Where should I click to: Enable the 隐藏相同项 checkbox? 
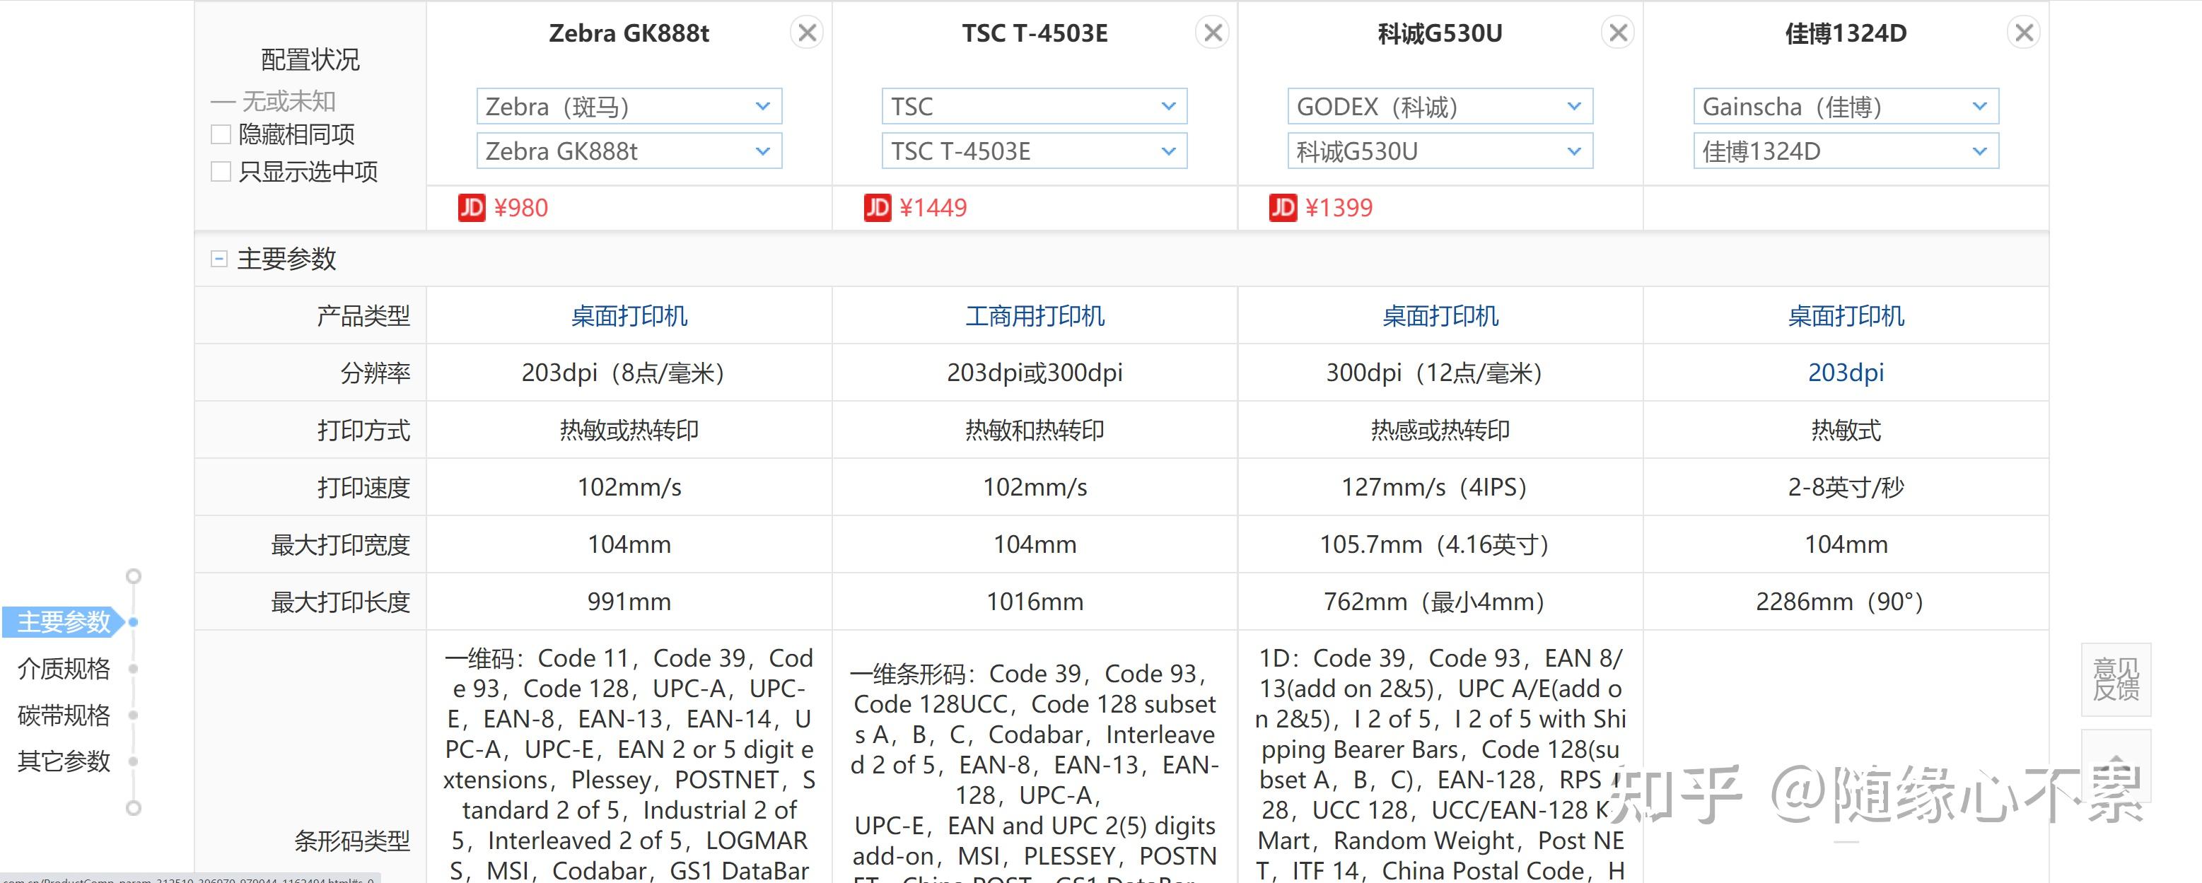click(x=220, y=134)
